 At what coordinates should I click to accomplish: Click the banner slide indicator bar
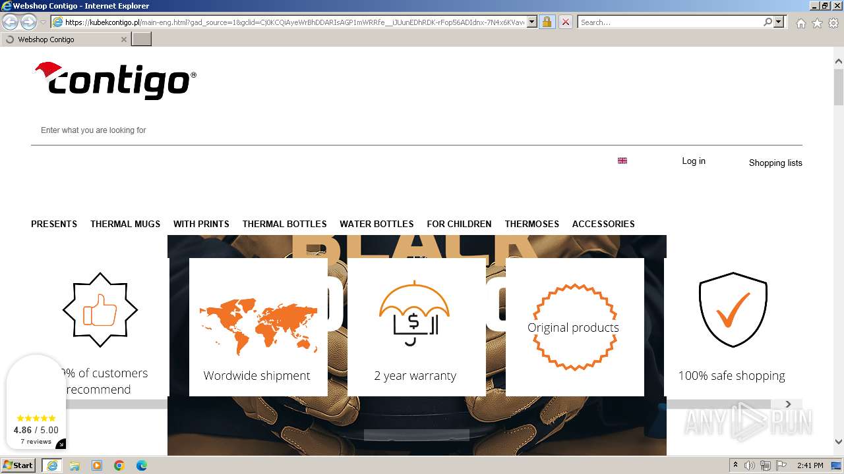(x=417, y=434)
